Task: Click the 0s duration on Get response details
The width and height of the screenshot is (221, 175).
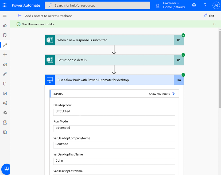Action: tap(179, 60)
